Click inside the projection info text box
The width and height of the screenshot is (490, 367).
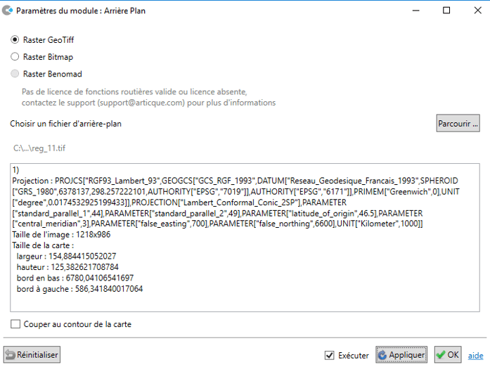245,238
